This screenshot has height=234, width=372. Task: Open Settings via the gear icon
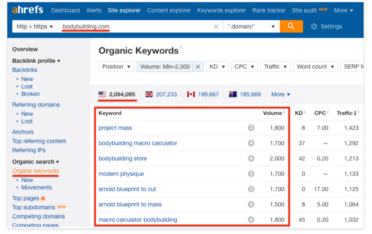314,27
